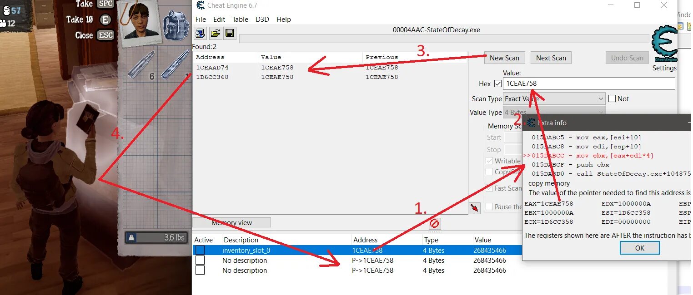The height and width of the screenshot is (295, 693).
Task: Click the Previous cell in the 1D6CC368 row
Action: (x=382, y=77)
